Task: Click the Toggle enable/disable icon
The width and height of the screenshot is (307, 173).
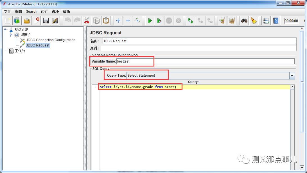Action: (x=137, y=20)
